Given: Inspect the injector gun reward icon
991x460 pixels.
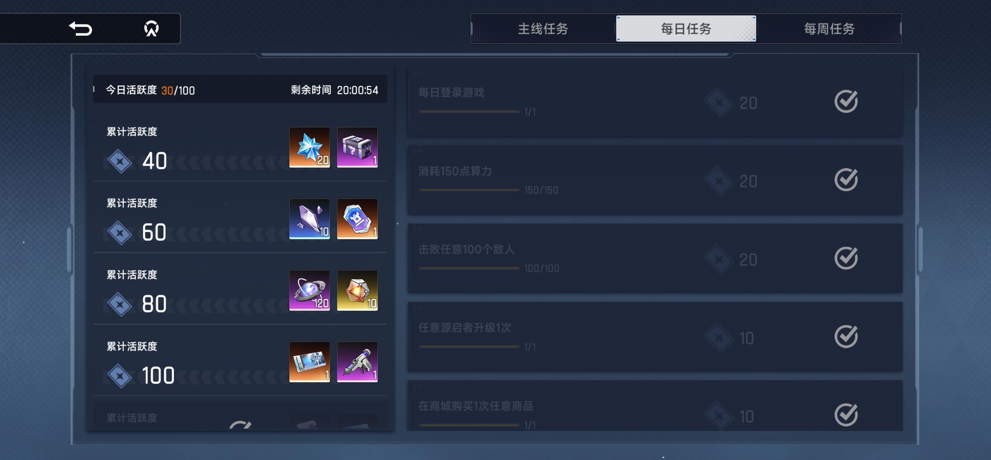Looking at the screenshot, I should (357, 362).
